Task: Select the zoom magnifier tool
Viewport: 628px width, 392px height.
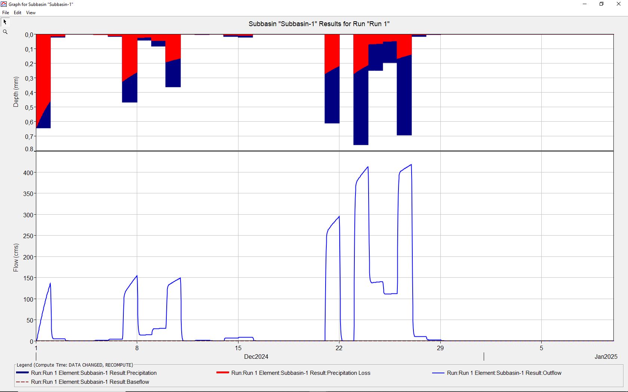Action: [5, 32]
